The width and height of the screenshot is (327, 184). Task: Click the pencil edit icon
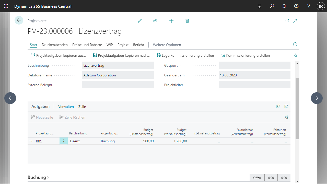pyautogui.click(x=139, y=21)
